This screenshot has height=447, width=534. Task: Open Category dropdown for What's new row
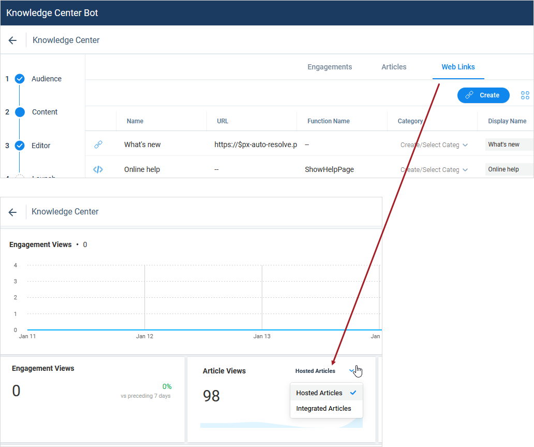(434, 145)
